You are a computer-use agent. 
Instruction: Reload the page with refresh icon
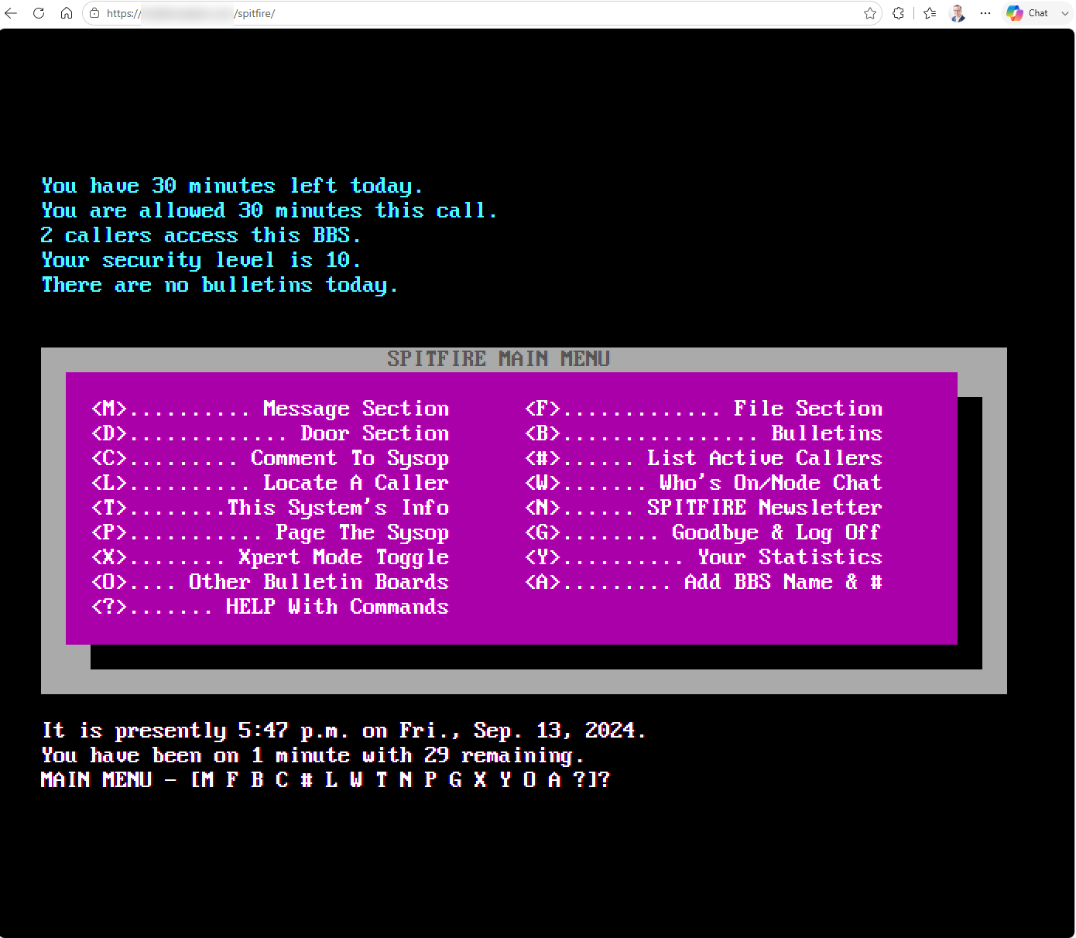(39, 13)
